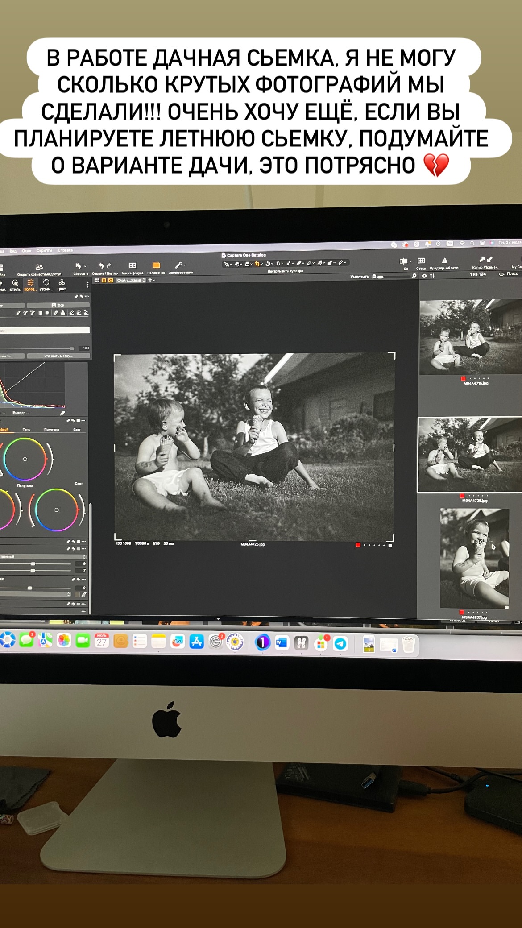Open the Color (ЦВЕТ) tool tab
522x928 pixels.
coord(62,285)
